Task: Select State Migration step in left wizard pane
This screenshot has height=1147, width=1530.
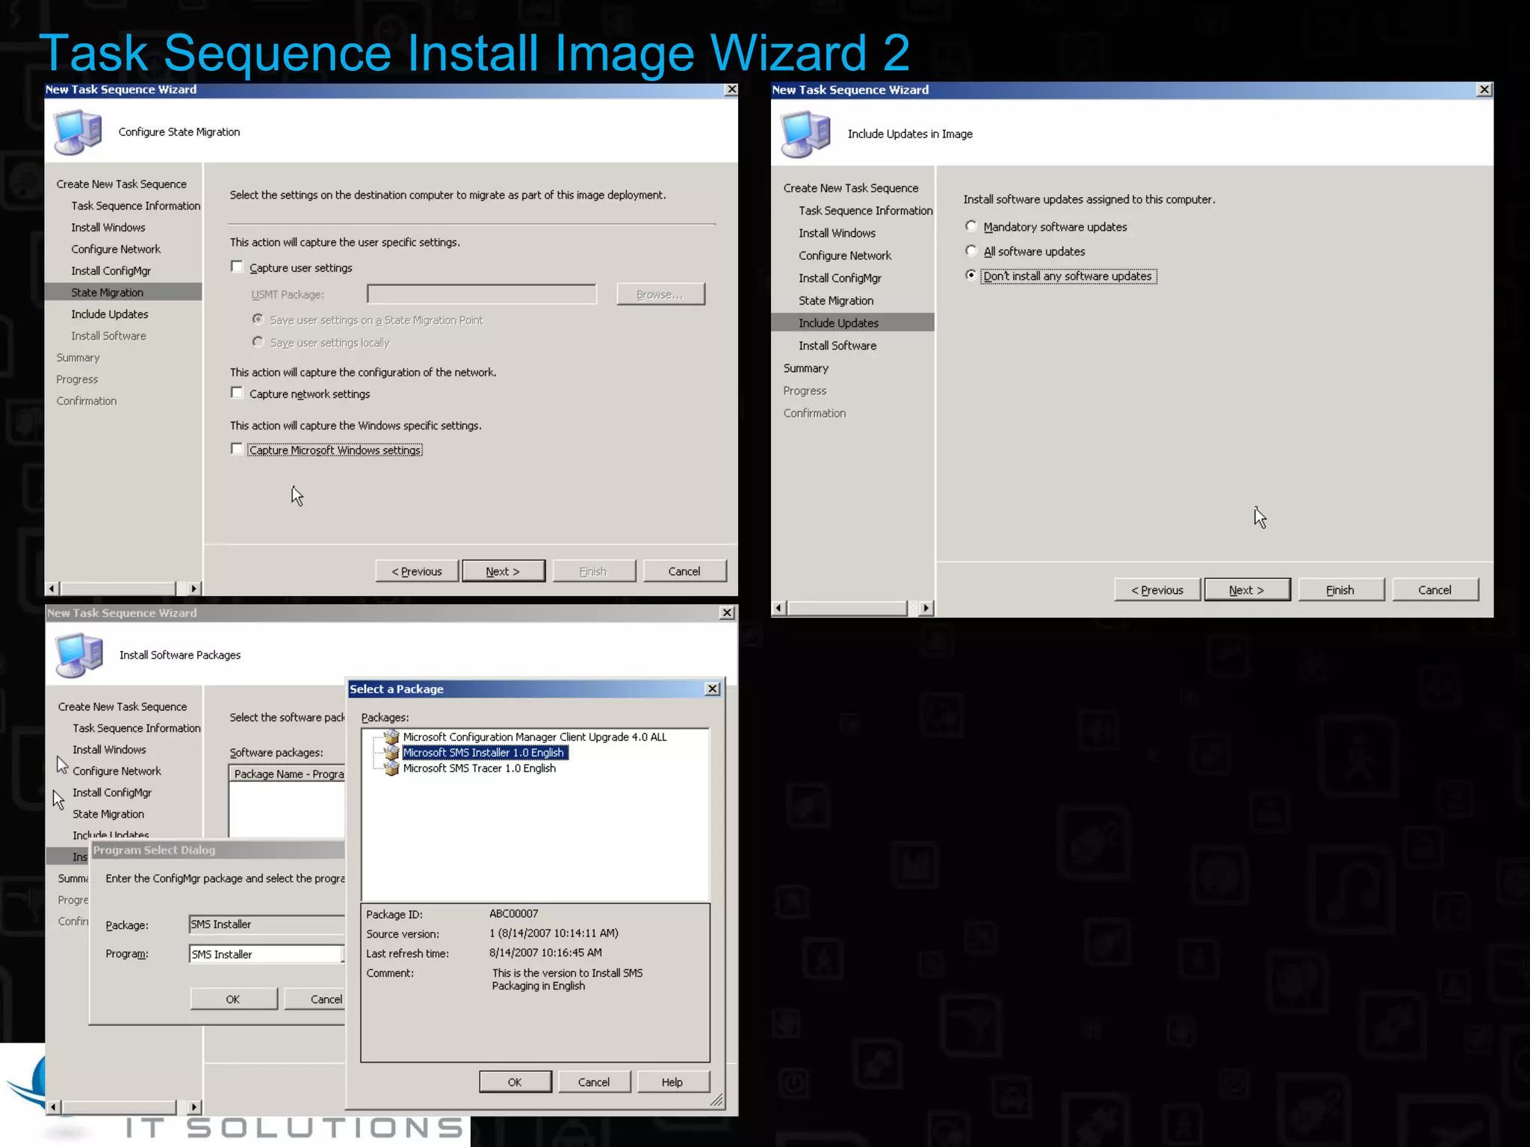Action: 123,293
